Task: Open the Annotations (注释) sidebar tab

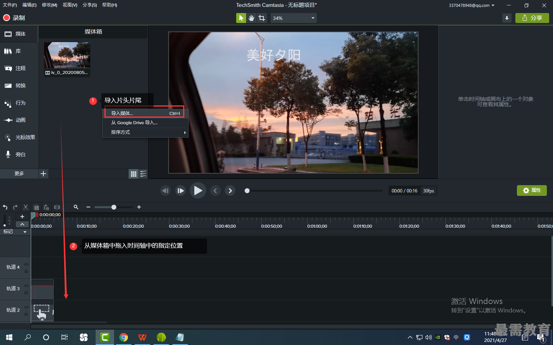Action: click(x=19, y=69)
